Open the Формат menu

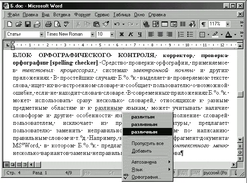coord(82,15)
